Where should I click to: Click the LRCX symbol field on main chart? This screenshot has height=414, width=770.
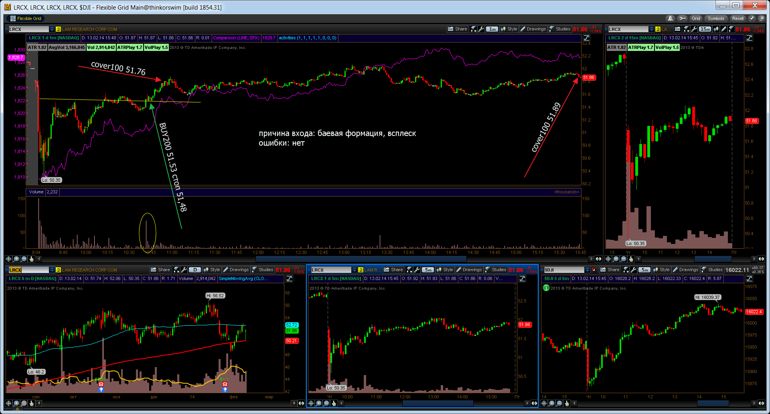(x=28, y=29)
